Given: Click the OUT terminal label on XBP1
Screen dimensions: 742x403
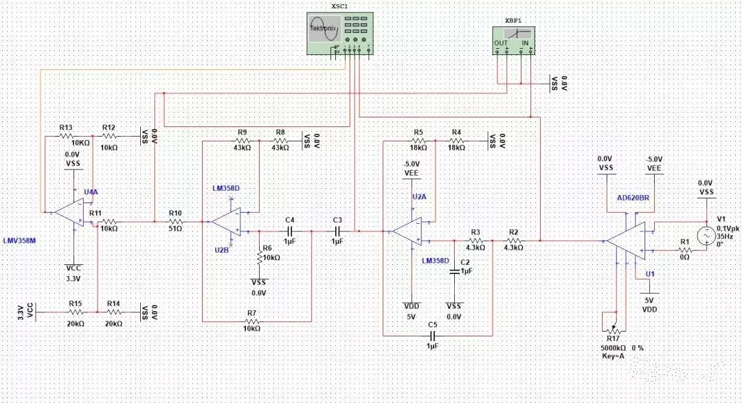Looking at the screenshot, I should click(501, 43).
